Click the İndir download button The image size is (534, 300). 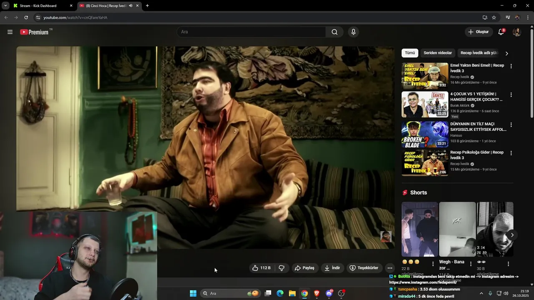coord(332,268)
